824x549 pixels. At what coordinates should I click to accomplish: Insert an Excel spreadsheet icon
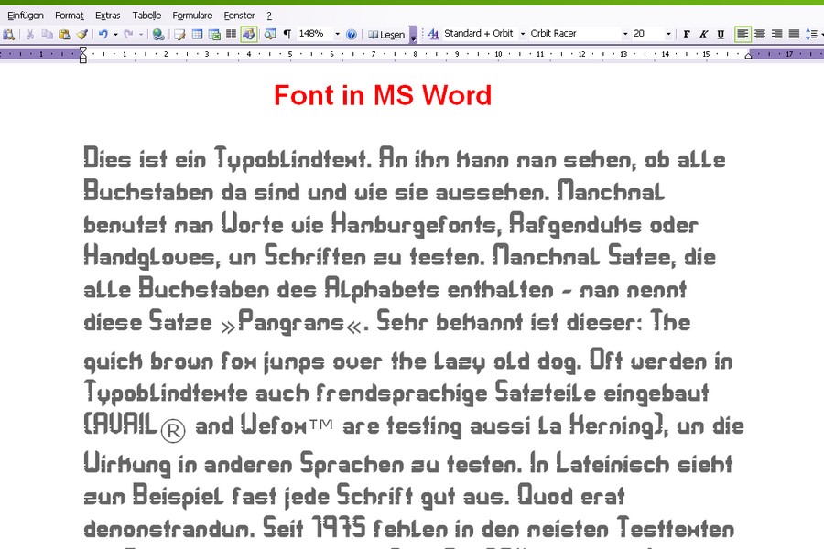point(214,35)
